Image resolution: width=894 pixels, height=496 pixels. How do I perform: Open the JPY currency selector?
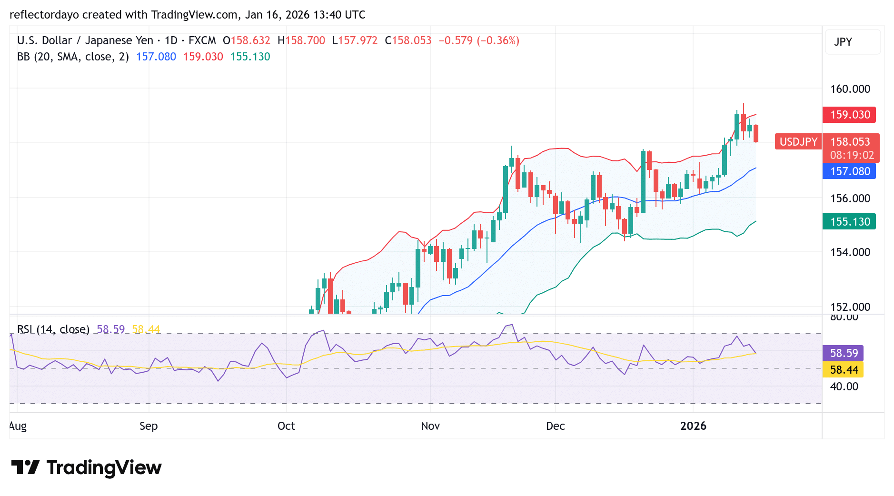pos(852,42)
